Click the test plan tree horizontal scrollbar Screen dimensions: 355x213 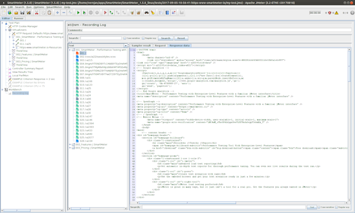pyautogui.click(x=17, y=211)
